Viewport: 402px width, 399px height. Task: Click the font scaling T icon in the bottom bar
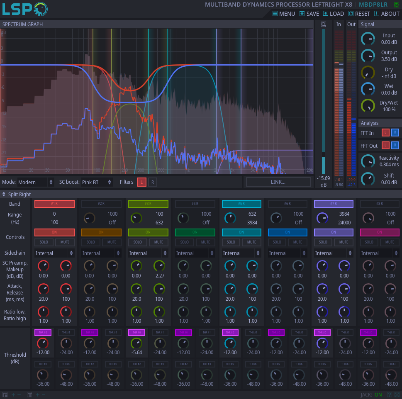29,394
